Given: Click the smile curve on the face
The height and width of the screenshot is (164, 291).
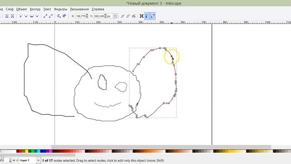Looking at the screenshot, I should click(108, 105).
